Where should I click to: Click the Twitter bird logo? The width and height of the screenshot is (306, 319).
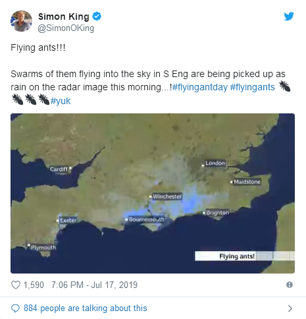point(289,16)
